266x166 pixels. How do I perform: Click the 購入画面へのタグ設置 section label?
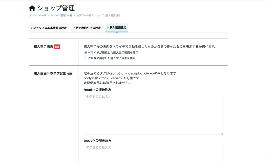click(x=50, y=73)
